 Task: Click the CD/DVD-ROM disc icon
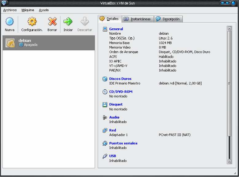[105, 92]
